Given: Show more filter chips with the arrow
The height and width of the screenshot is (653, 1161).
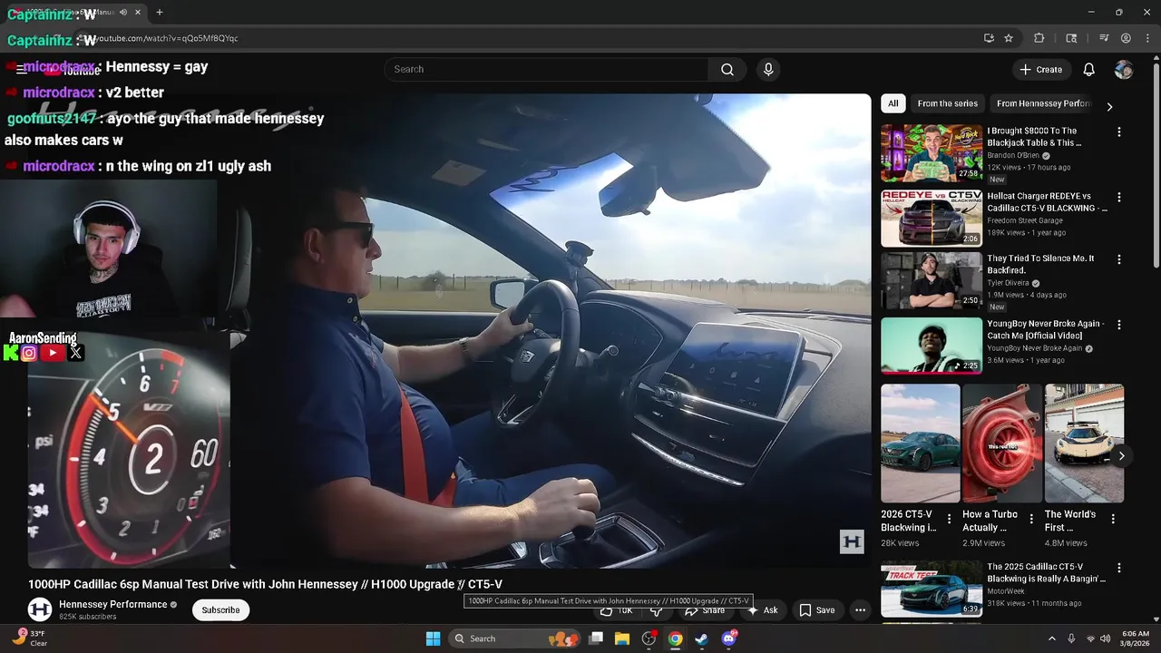Looking at the screenshot, I should (1109, 106).
